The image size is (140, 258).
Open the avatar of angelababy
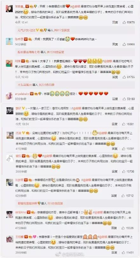click(x=9, y=96)
